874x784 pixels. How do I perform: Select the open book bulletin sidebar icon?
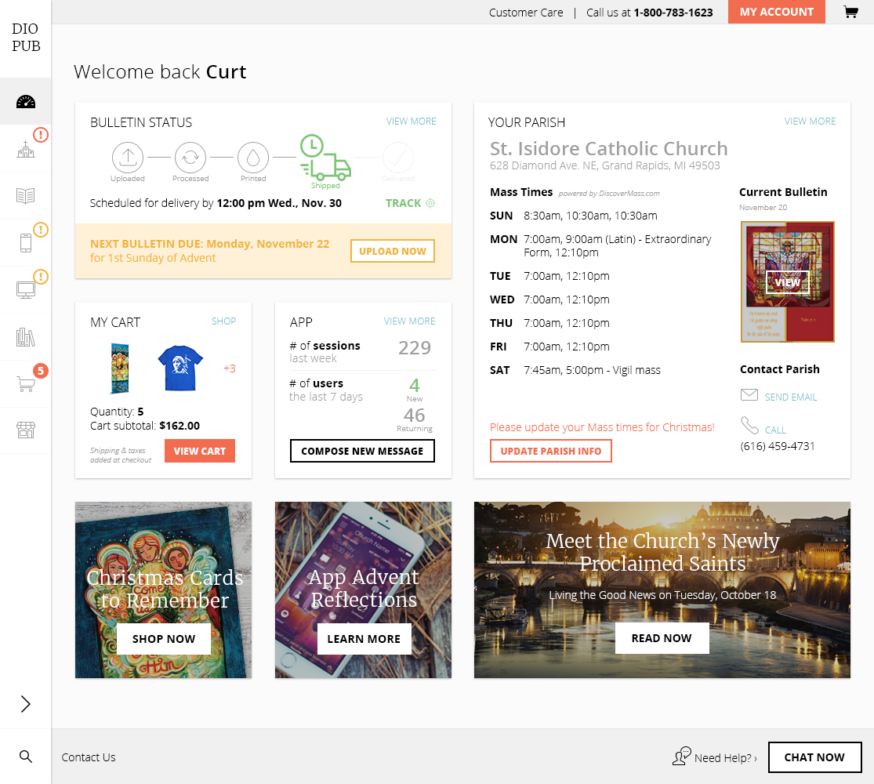[x=26, y=196]
